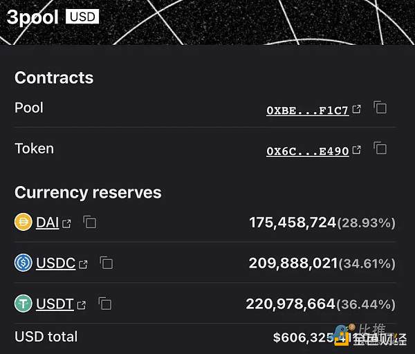Click the Currency reserves heading
This screenshot has height=354, width=415.
88,193
